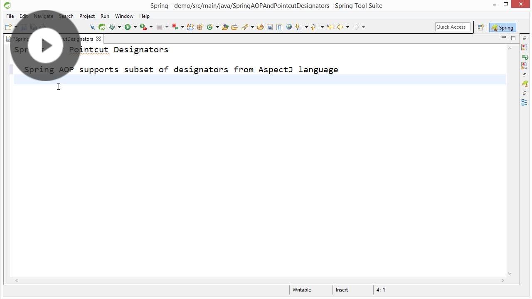532x299 pixels.
Task: Click the Search flashlight icon
Action: [245, 27]
